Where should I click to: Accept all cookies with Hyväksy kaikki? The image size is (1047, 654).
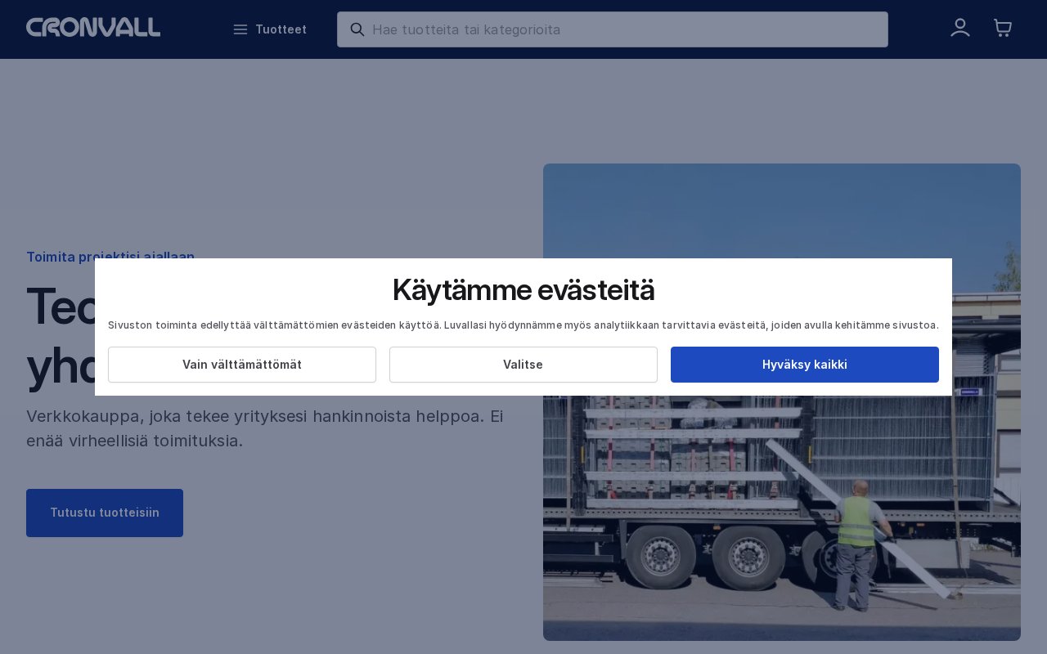click(805, 365)
